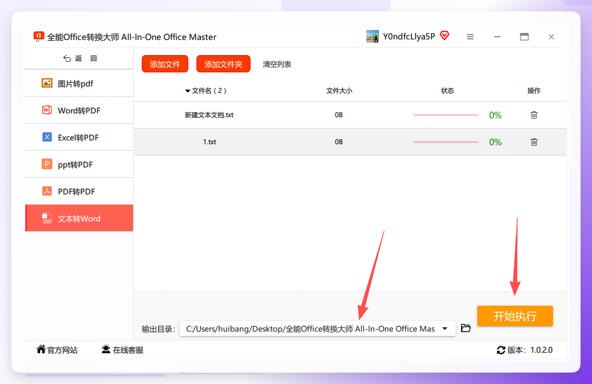
Task: Click progress bar of 新建文本文档.txt
Action: point(446,115)
